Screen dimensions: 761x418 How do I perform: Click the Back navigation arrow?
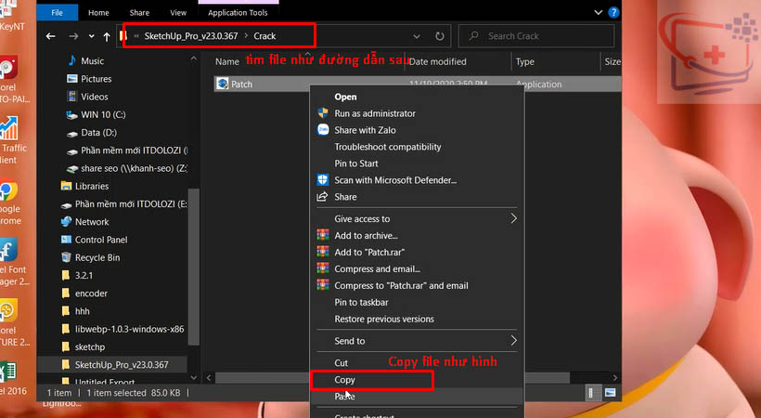(x=50, y=36)
